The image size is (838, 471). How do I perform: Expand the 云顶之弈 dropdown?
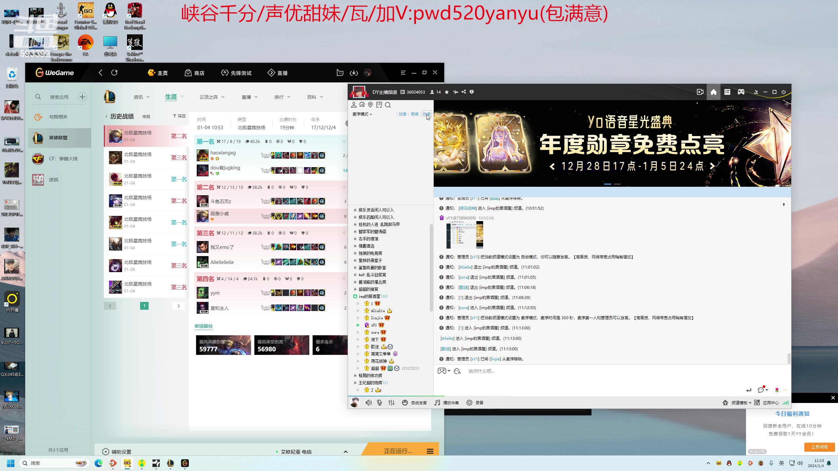212,97
